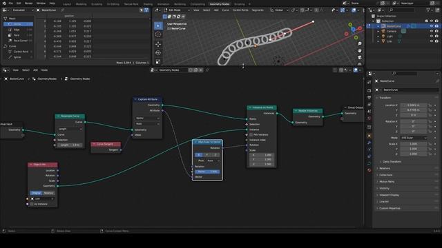Select the Rotate tool in viewport toolbar
Image resolution: width=442 pixels, height=248 pixels.
click(158, 53)
